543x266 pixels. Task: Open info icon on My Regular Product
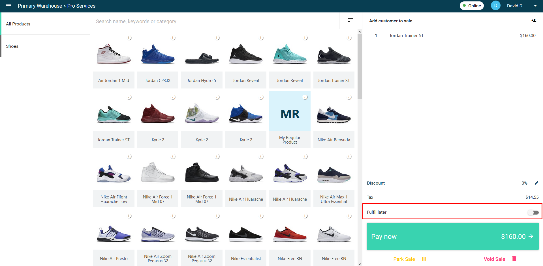coord(305,97)
